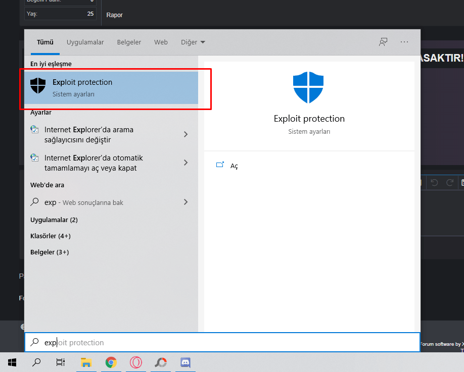Expand arrow for otomatik tamamlamayı aç veya kapat

click(186, 163)
